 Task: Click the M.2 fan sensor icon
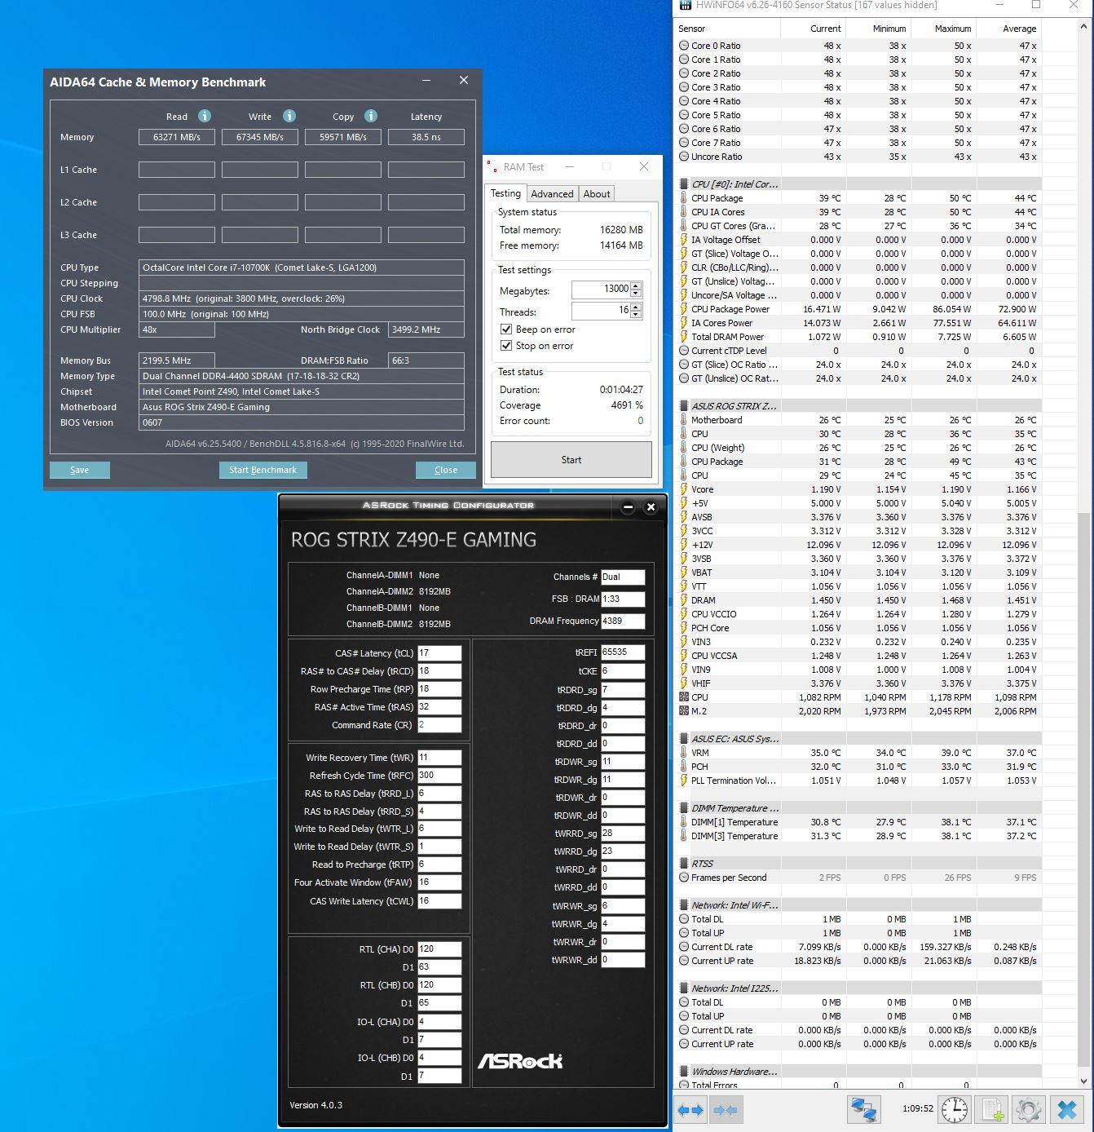click(684, 711)
